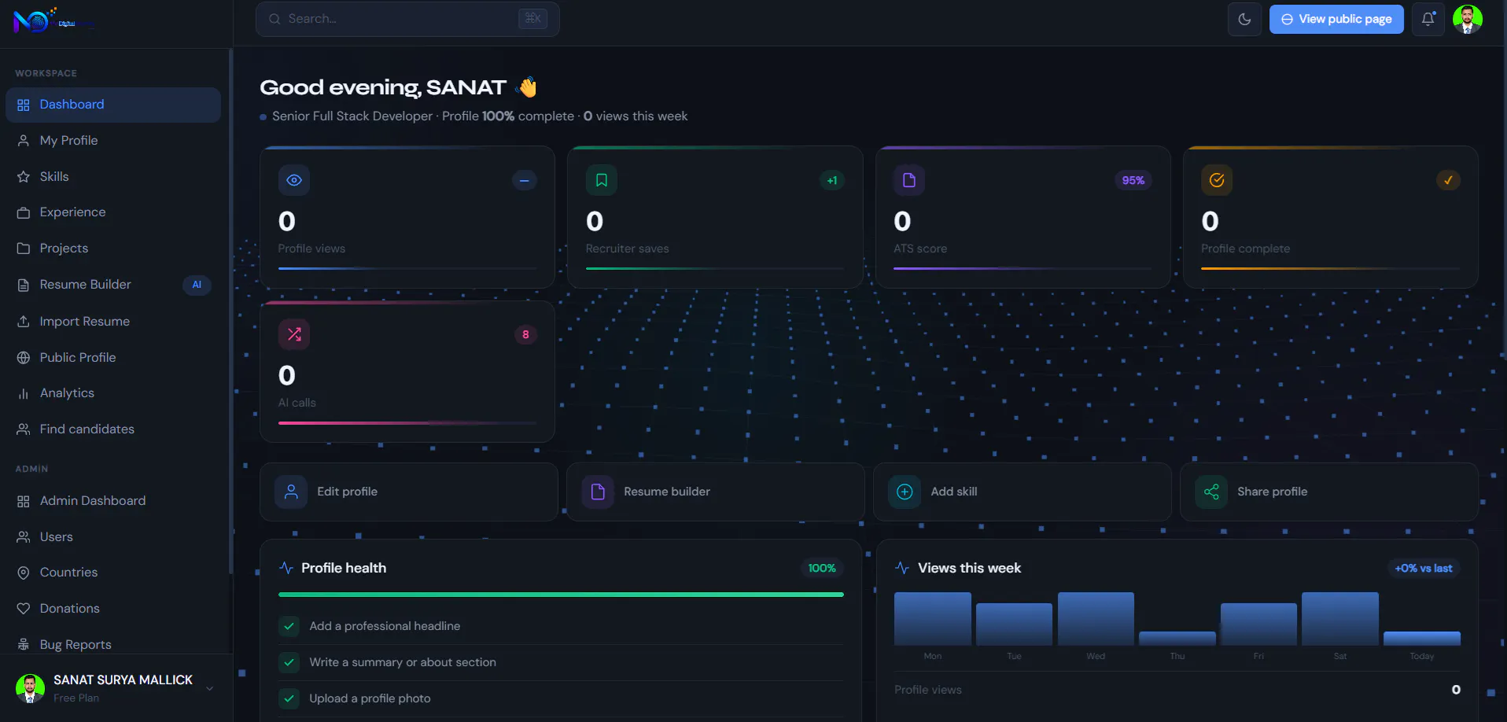Click the waving hand emoji

pos(528,87)
